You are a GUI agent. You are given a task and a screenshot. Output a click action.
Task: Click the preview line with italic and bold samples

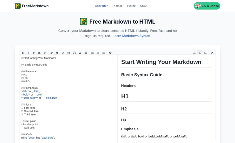click(x=154, y=137)
